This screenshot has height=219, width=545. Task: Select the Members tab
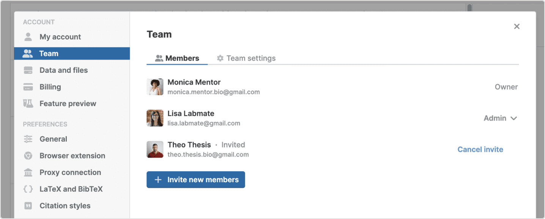[177, 58]
